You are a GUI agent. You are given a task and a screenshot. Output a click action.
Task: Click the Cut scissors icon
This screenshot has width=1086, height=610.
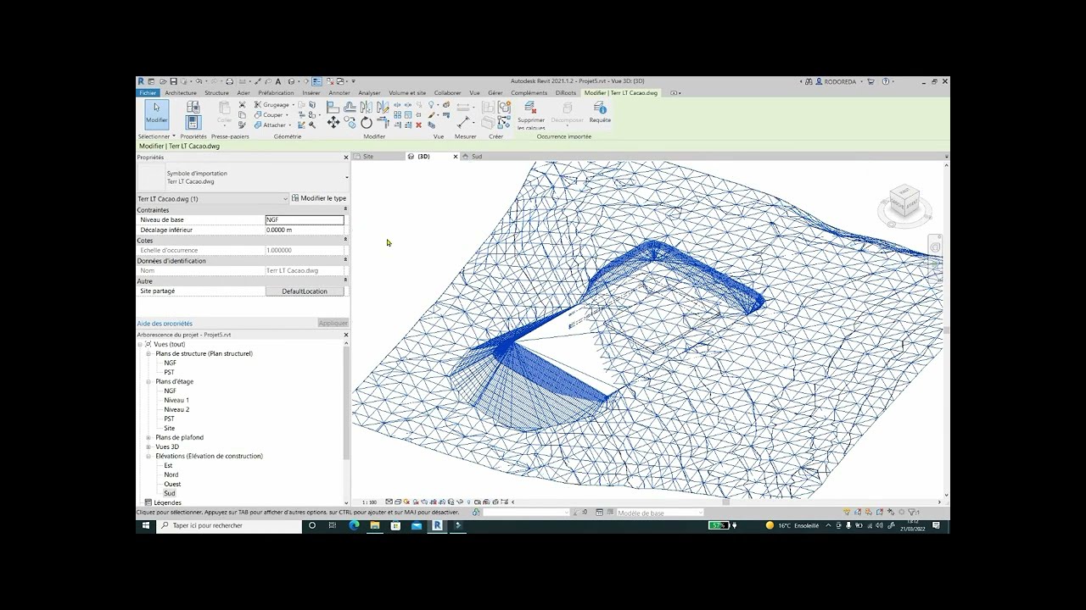coord(242,105)
